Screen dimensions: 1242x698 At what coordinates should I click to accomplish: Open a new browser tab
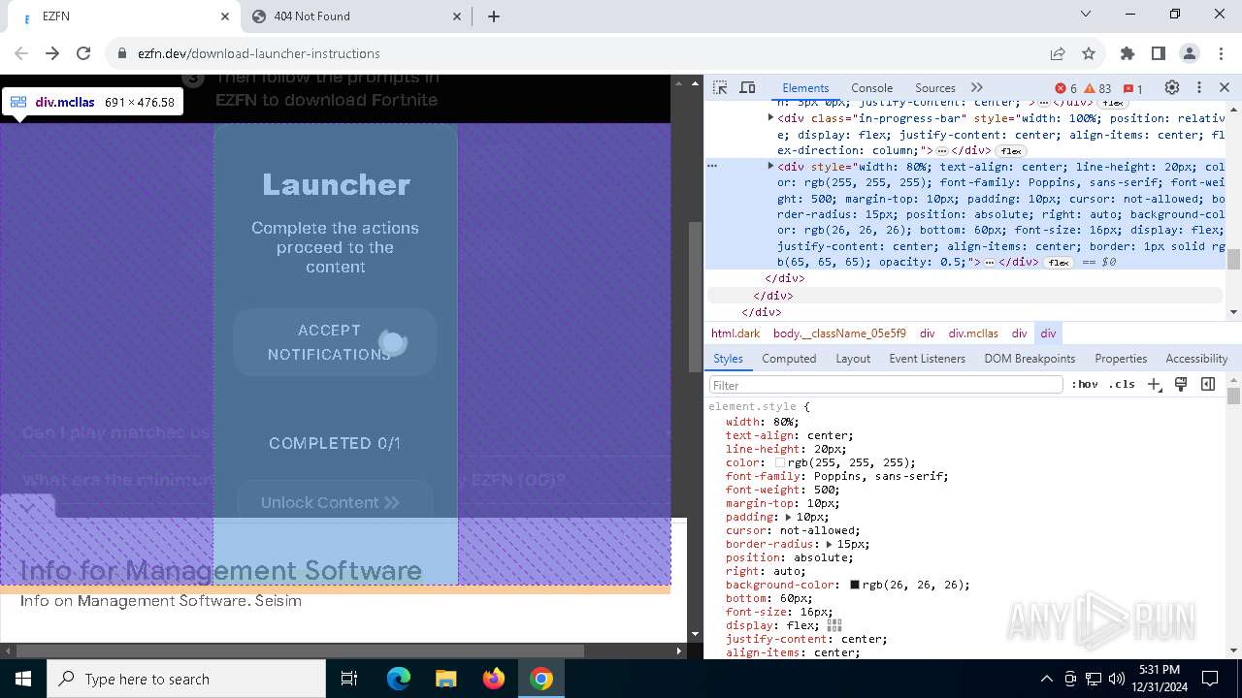click(494, 16)
